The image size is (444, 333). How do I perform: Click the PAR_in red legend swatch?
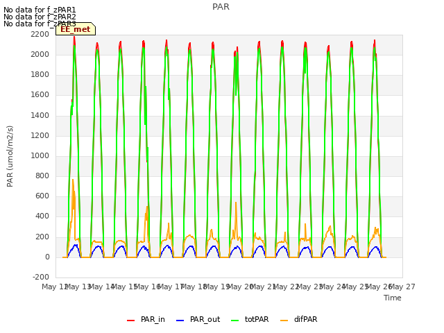pos(130,321)
